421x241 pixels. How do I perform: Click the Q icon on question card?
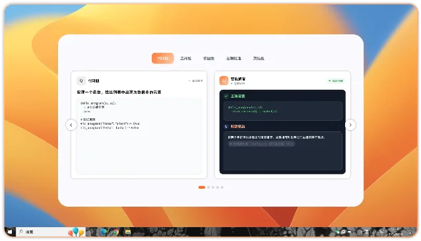81,81
